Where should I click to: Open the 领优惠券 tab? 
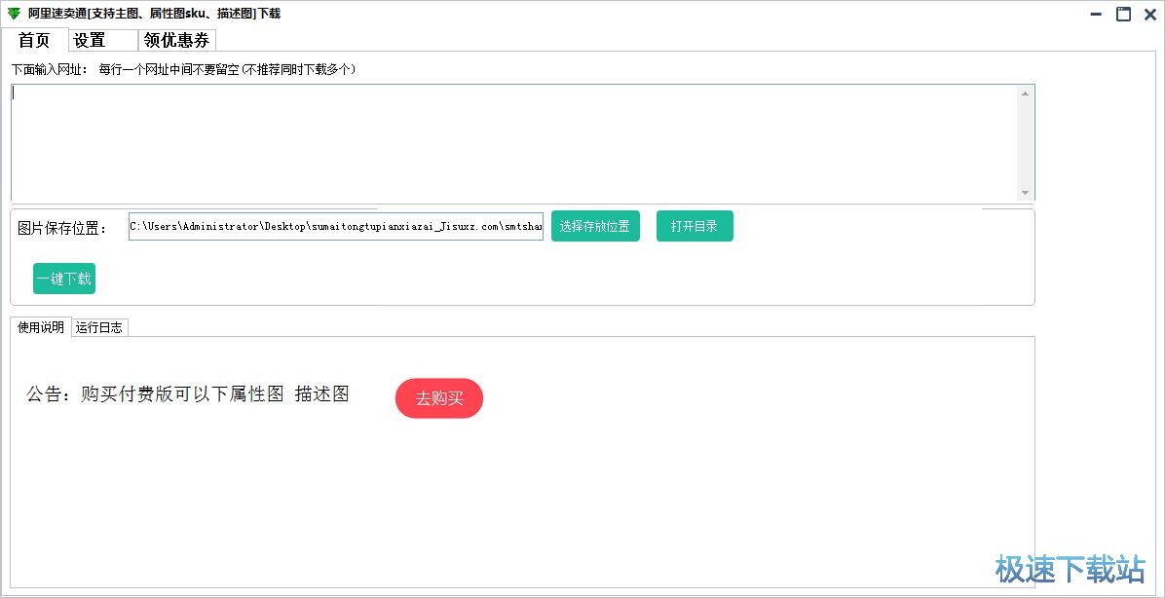point(177,40)
